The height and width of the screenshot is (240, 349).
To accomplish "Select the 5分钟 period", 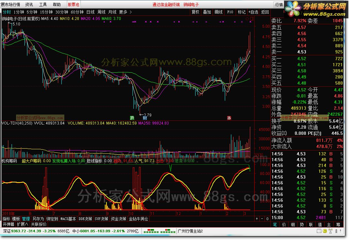I will (x=32, y=12).
